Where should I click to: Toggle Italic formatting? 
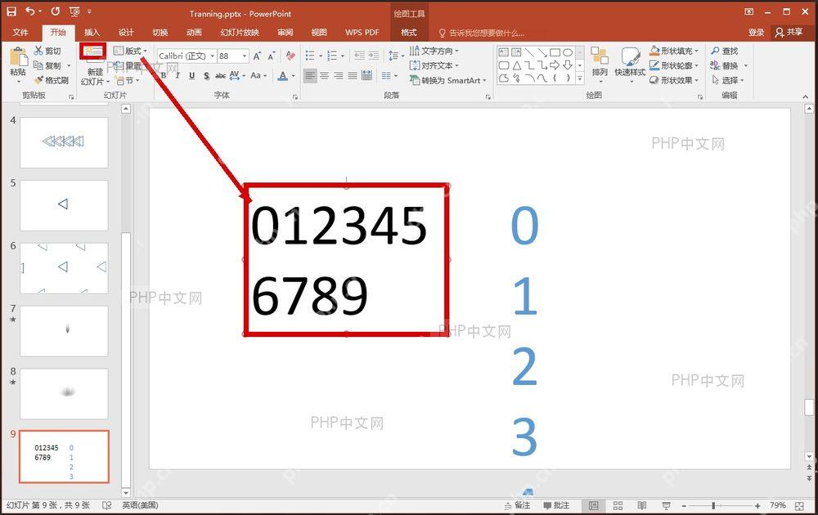pos(178,75)
